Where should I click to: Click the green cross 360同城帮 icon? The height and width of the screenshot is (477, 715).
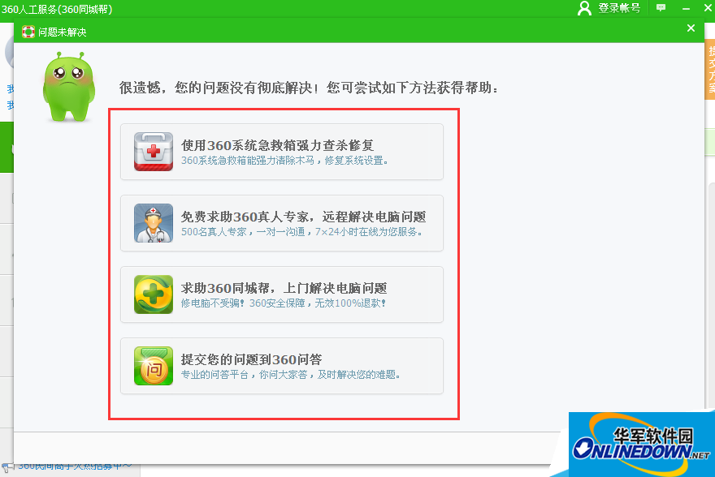[x=153, y=292]
